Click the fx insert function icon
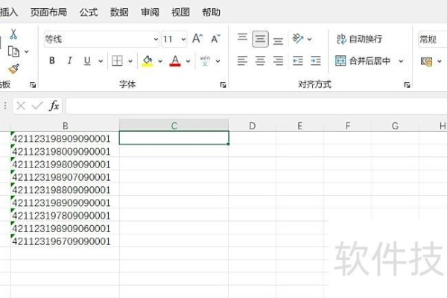 point(54,106)
